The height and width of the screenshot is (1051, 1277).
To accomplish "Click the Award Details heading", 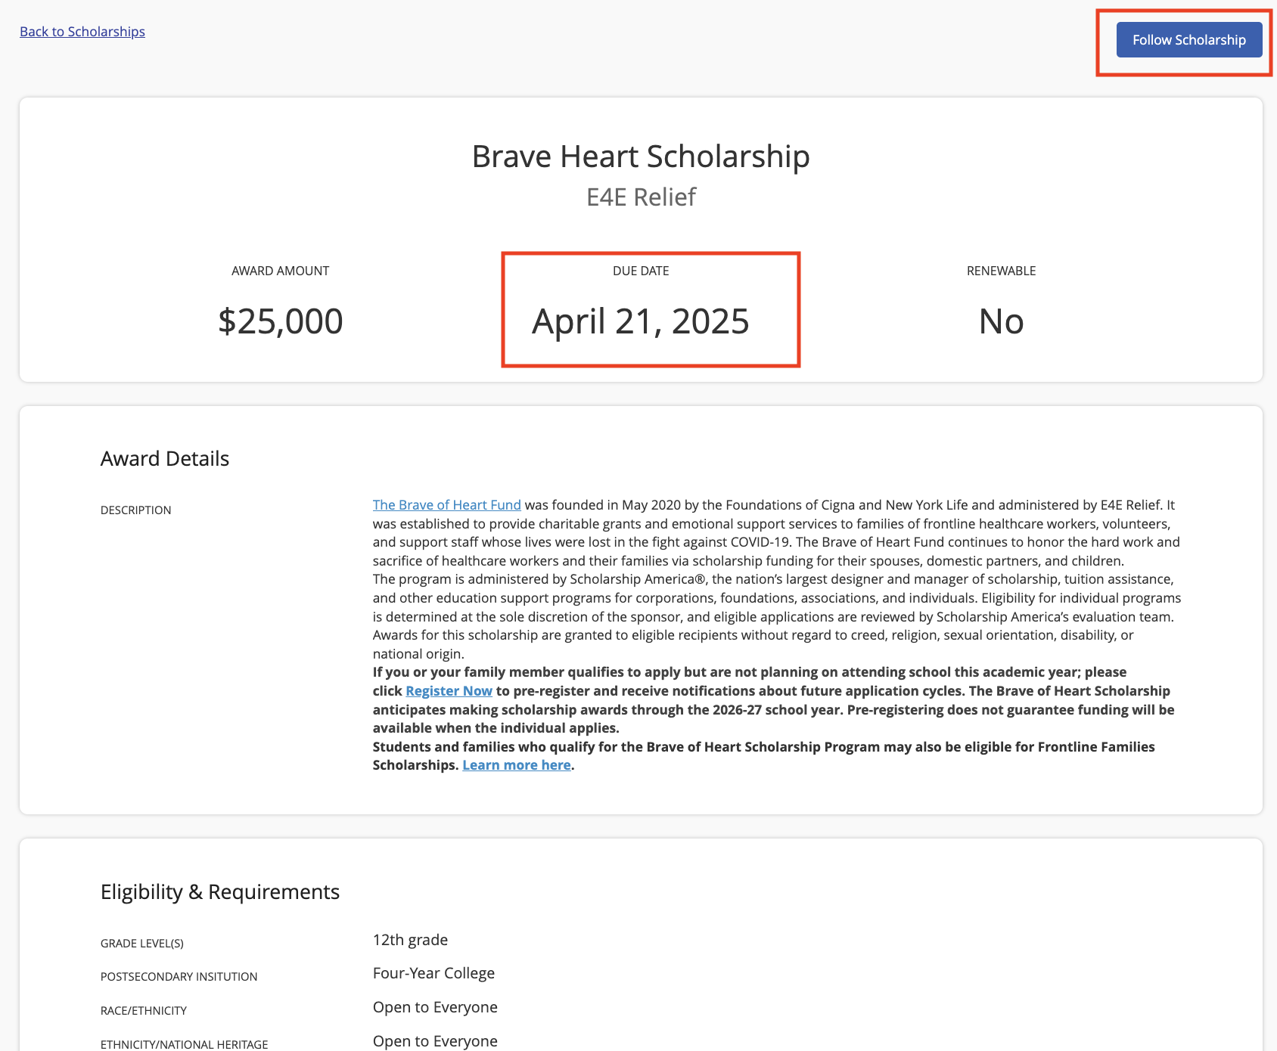I will click(x=165, y=459).
